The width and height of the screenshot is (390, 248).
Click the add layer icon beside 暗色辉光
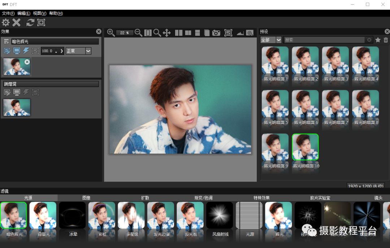click(x=6, y=41)
